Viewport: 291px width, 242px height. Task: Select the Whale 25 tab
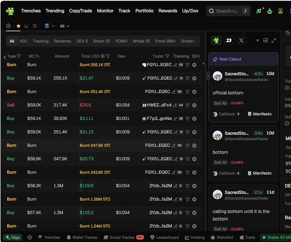pos(141,41)
